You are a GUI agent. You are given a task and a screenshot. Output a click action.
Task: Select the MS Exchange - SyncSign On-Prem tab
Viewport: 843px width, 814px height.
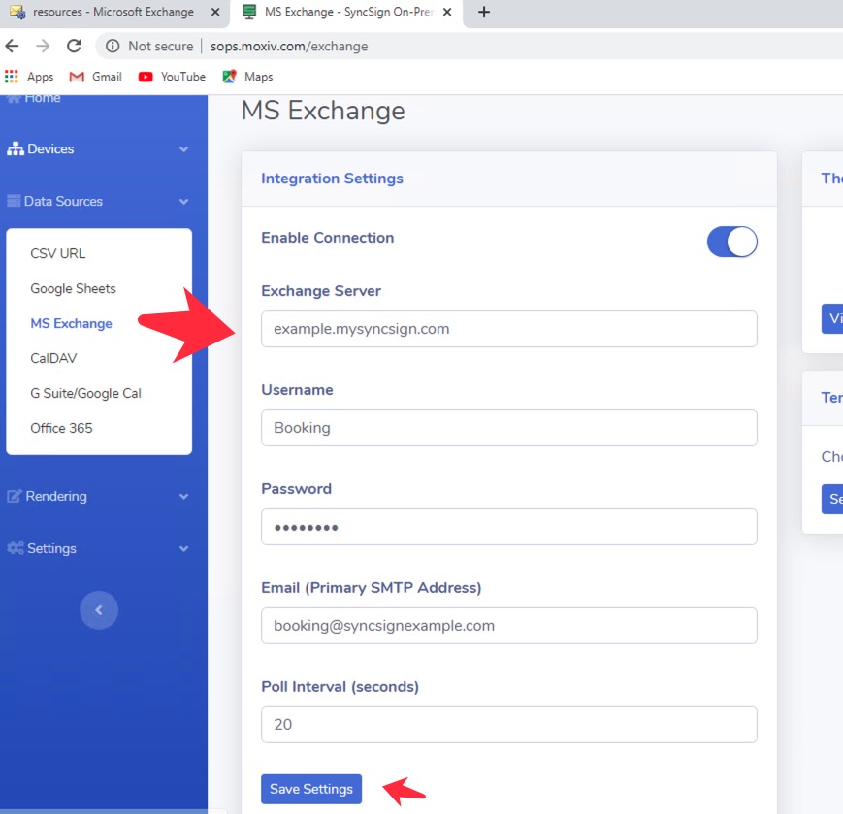tap(346, 13)
